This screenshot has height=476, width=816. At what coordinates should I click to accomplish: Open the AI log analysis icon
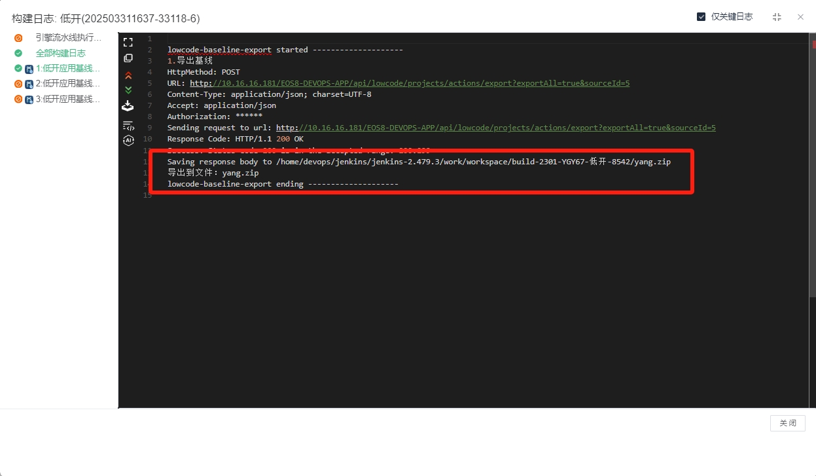pyautogui.click(x=128, y=140)
